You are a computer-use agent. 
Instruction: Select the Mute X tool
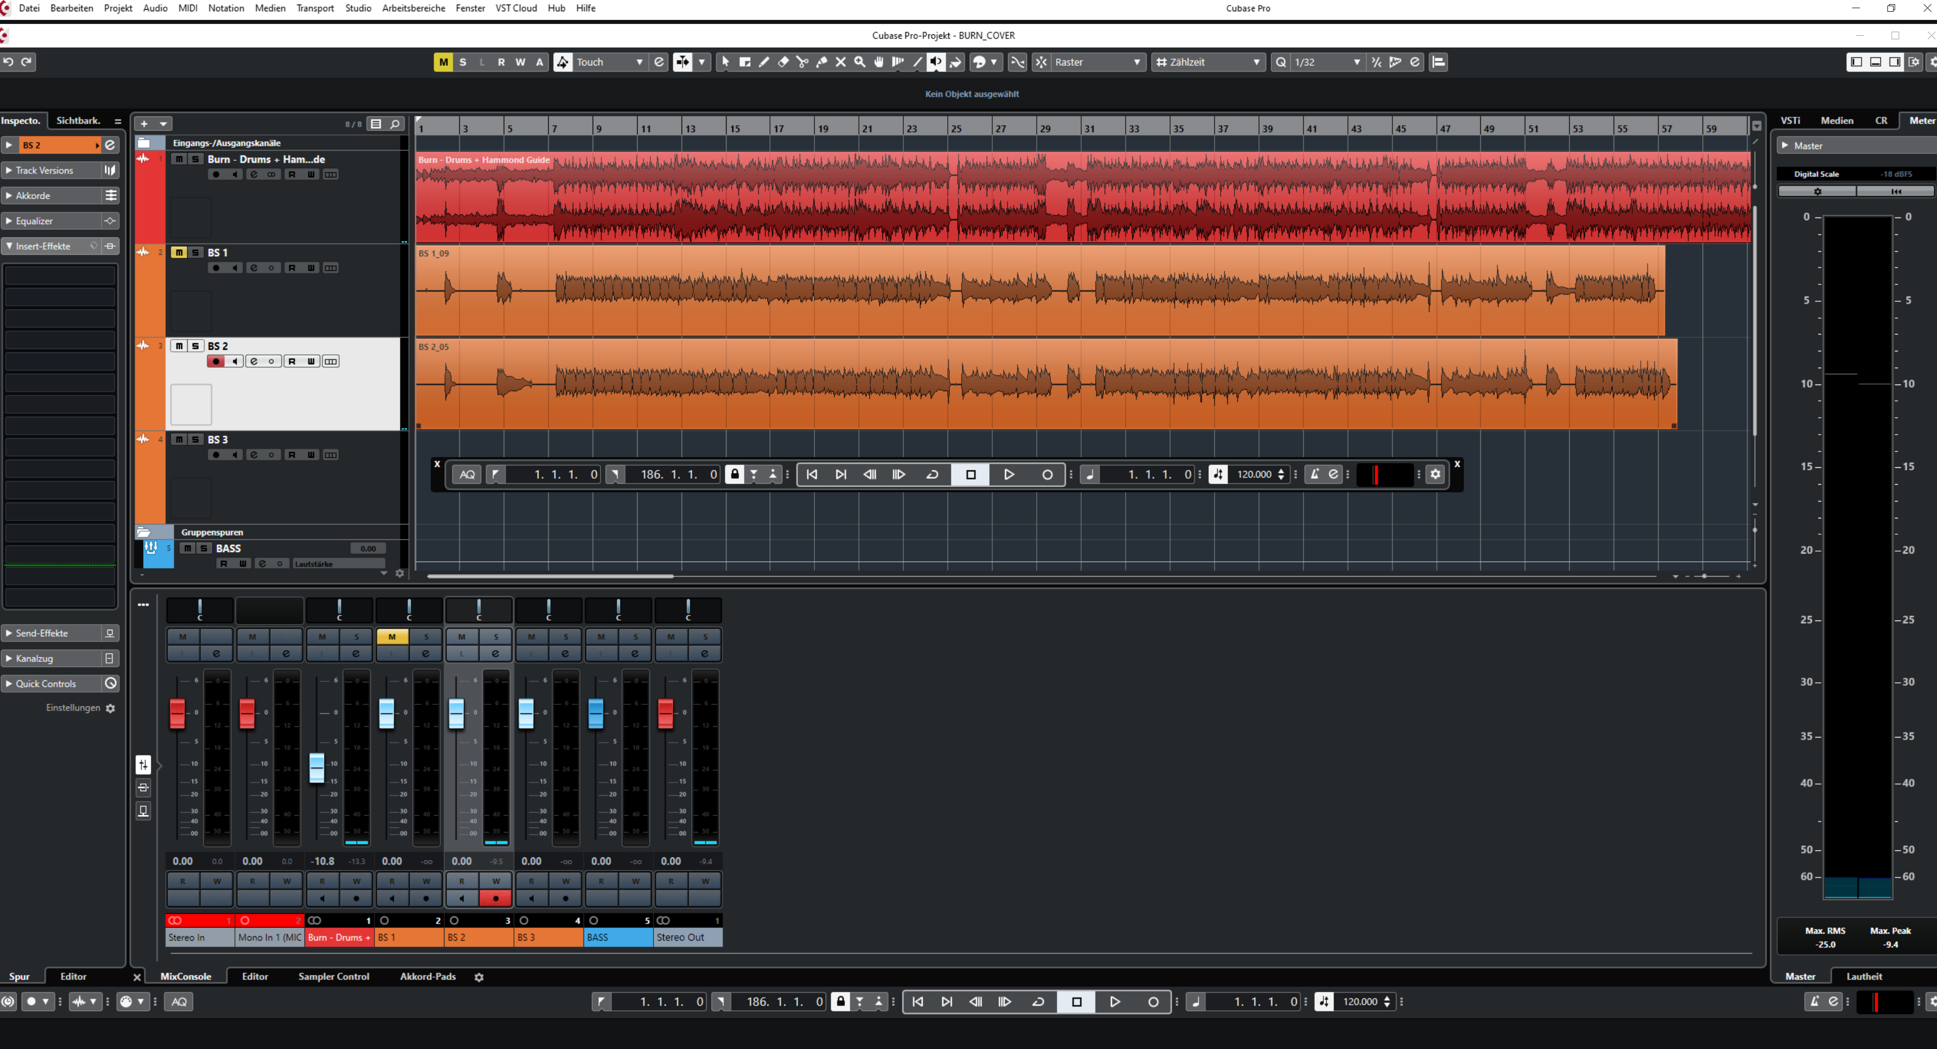[841, 62]
